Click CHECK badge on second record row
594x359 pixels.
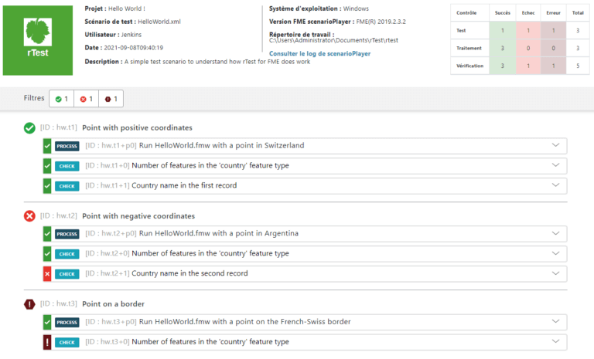[x=67, y=274]
